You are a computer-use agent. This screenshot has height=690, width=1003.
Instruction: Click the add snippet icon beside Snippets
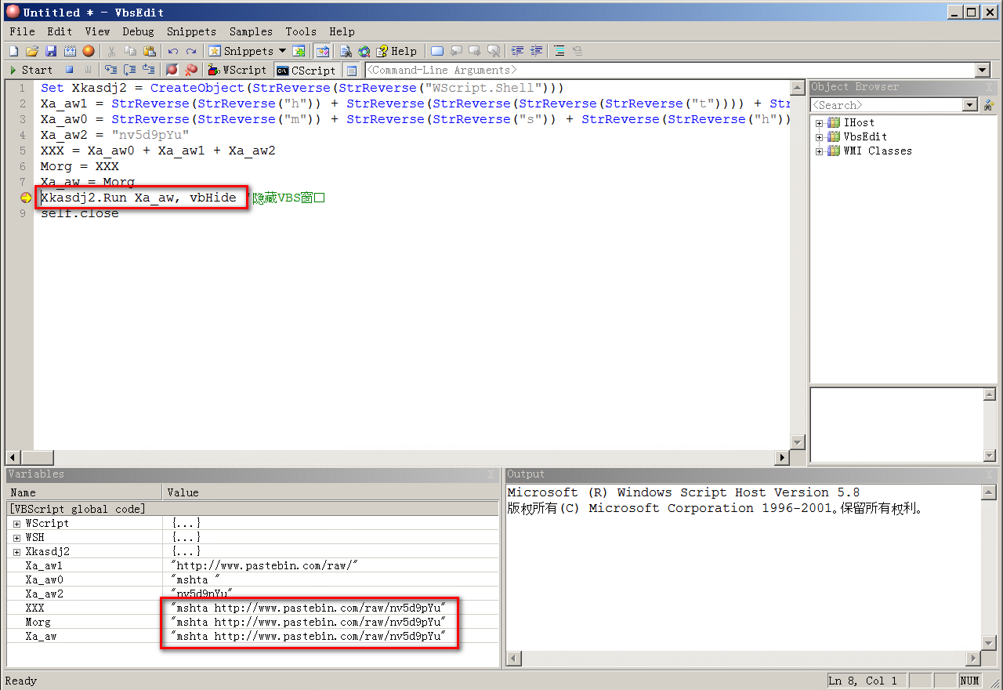click(299, 51)
